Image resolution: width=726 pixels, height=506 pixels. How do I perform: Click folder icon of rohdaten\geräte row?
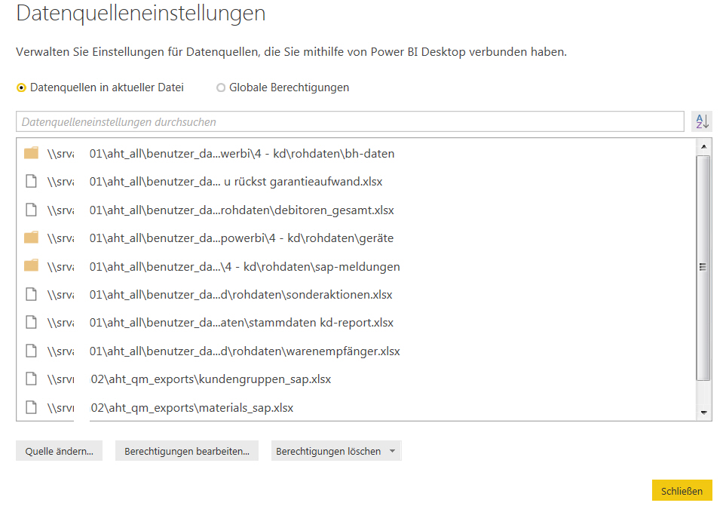coord(31,238)
